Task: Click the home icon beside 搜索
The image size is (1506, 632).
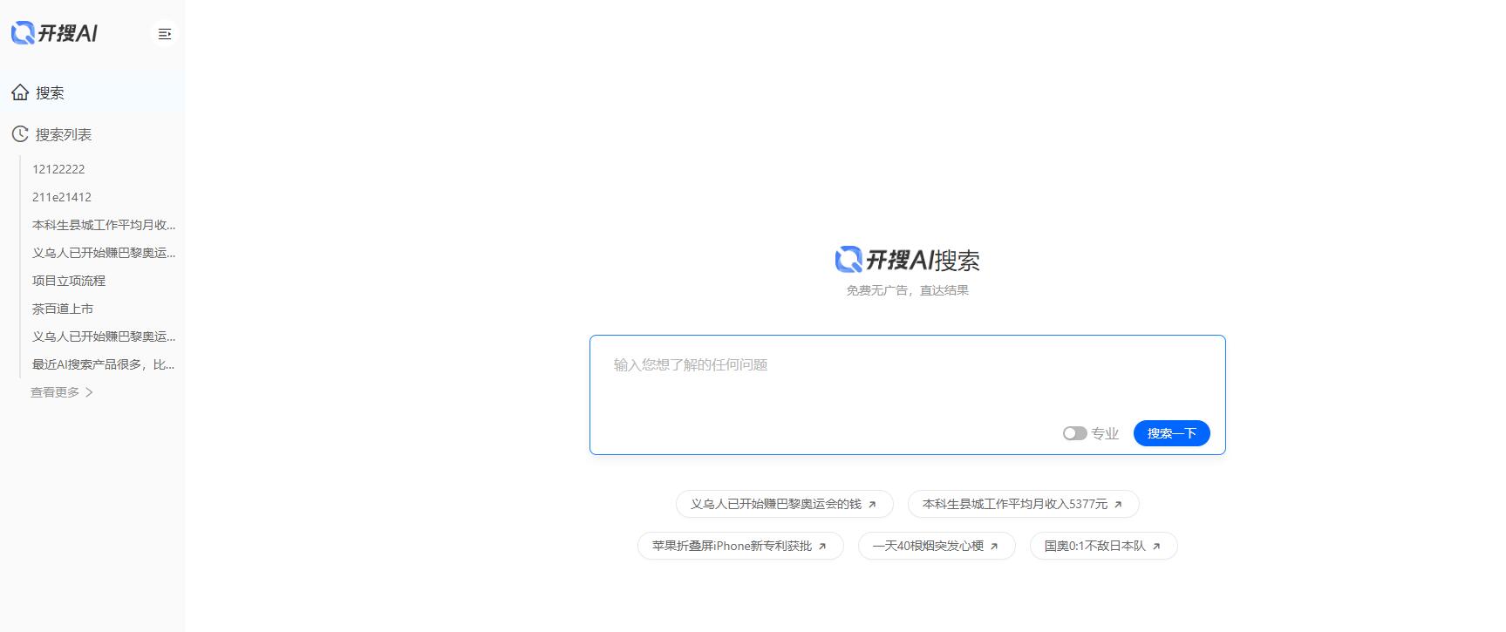Action: (x=20, y=92)
